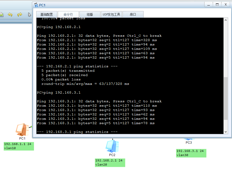
Task: Maximize the PC1 window
Action: point(217,5)
